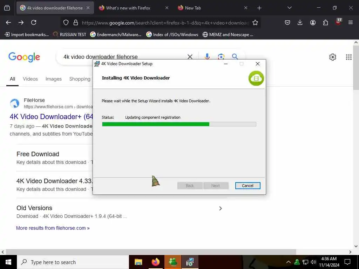Click the Firefox View icon in tab bar
Viewport: 359px width, 269px height.
pos(7,8)
